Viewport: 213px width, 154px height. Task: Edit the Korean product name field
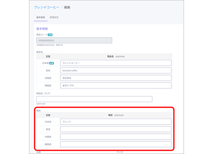[116, 86]
